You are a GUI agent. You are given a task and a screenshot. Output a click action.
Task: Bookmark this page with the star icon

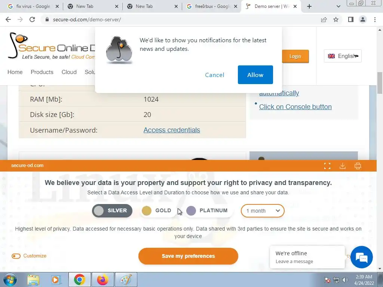(336, 19)
